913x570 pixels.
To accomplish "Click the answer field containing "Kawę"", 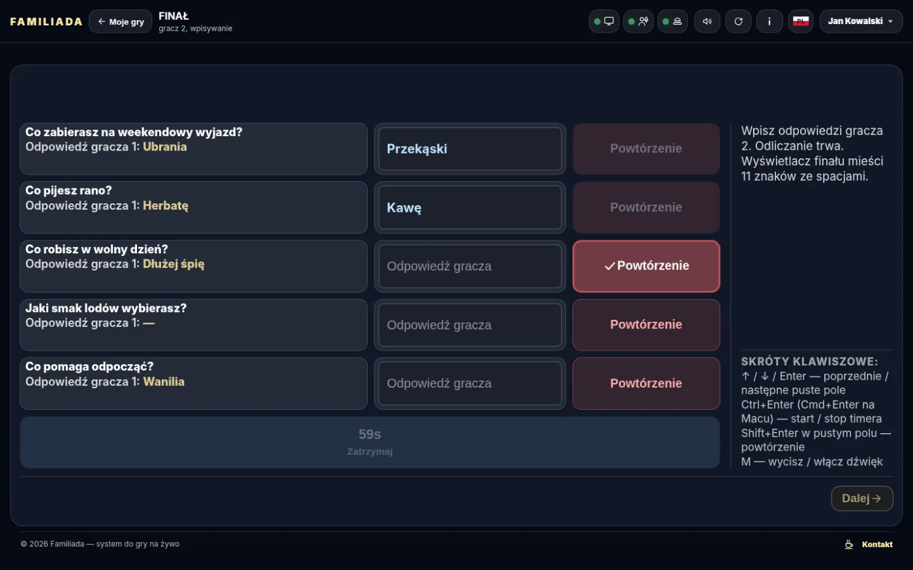I will point(470,207).
